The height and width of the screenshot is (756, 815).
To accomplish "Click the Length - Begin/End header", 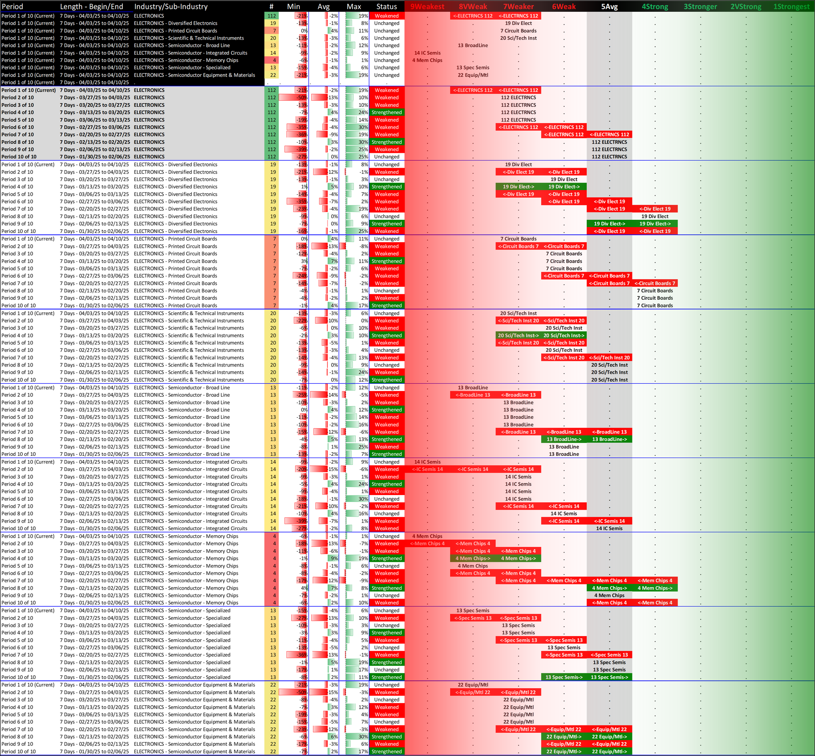I will 92,7.
